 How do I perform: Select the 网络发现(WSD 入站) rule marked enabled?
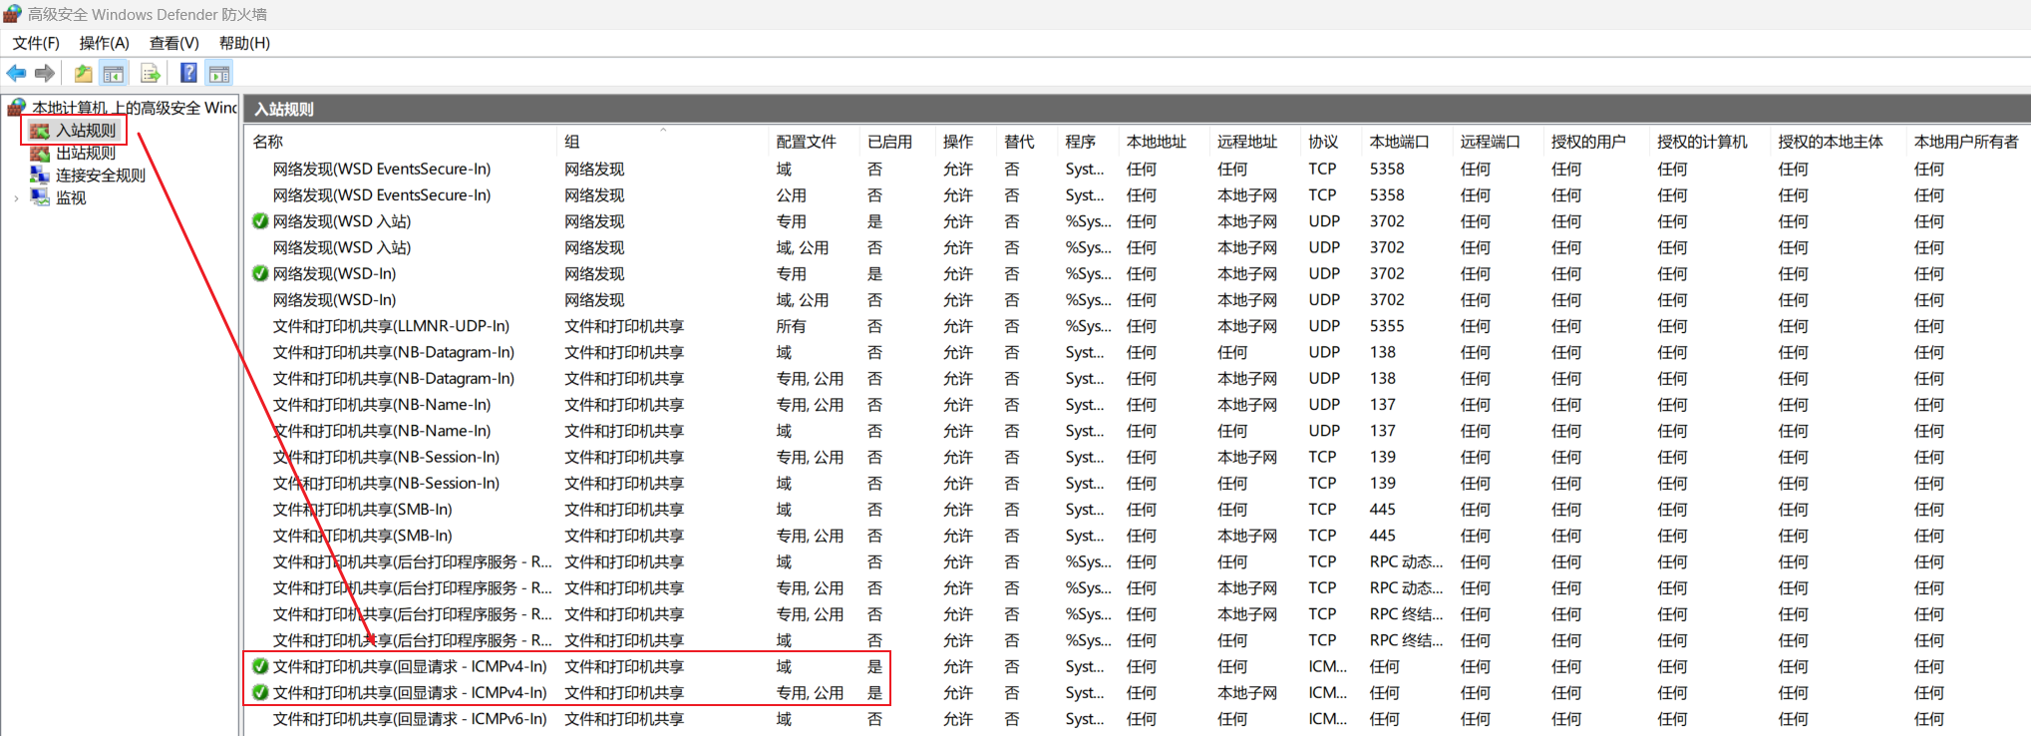point(342,221)
